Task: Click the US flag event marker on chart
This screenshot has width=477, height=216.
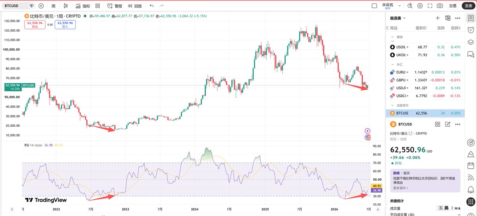Action: click(367, 137)
